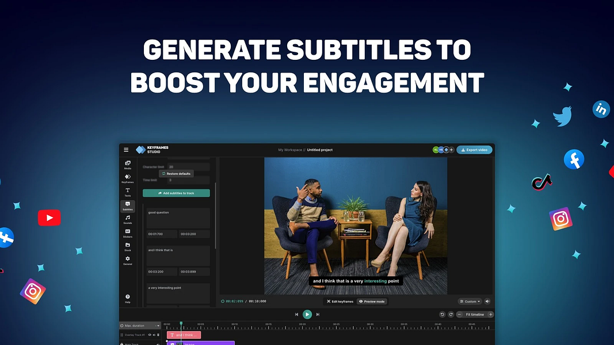Open the Custom aspect ratio dropdown

[x=470, y=301]
